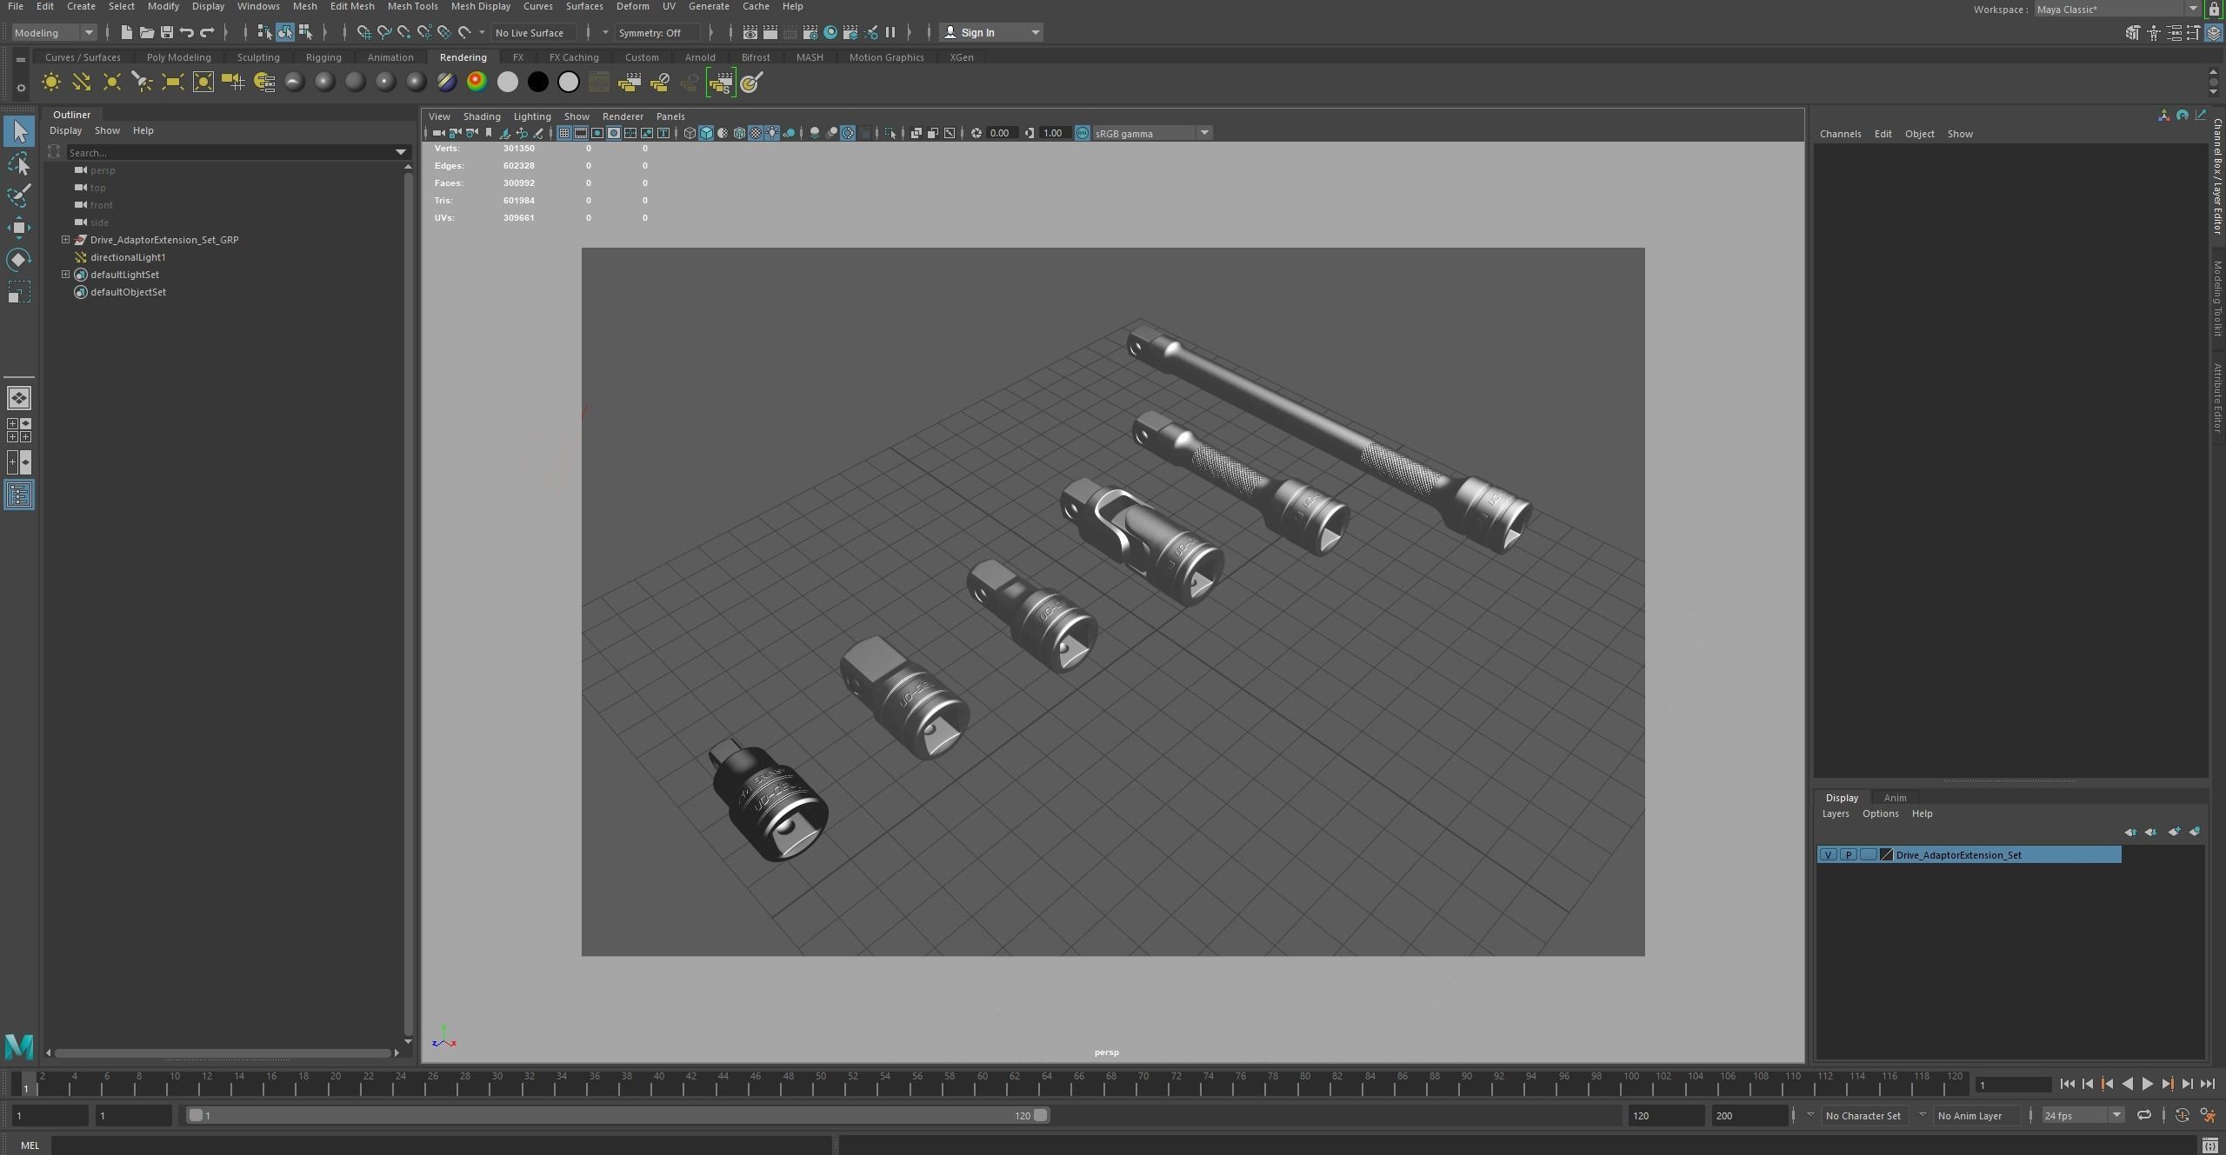Switch to the Anim layer tab
The image size is (2226, 1155).
[x=1895, y=798]
